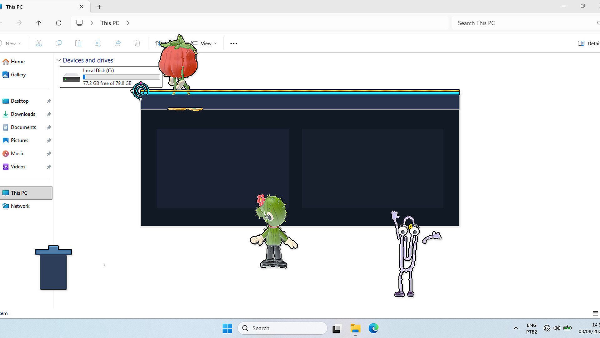Open network settings from system tray
The height and width of the screenshot is (338, 600).
tap(547, 328)
